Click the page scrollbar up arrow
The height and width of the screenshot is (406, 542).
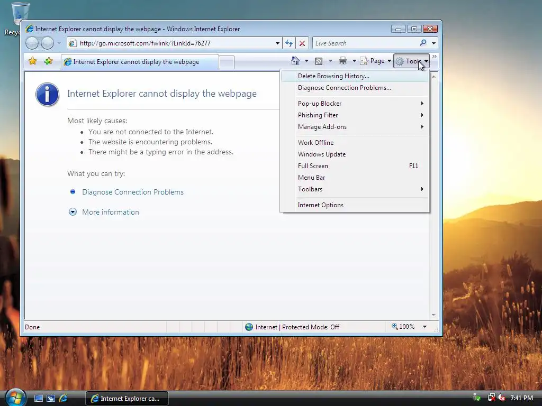[x=433, y=76]
